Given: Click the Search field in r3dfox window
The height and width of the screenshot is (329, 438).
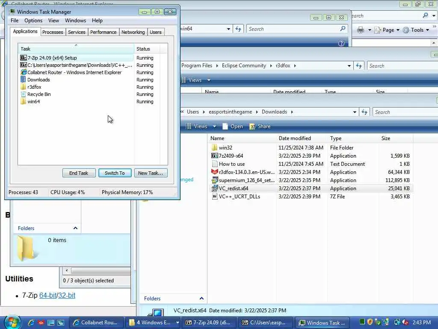Looking at the screenshot, I should tap(402, 66).
